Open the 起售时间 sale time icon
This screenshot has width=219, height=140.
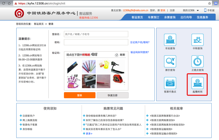pos(197,83)
